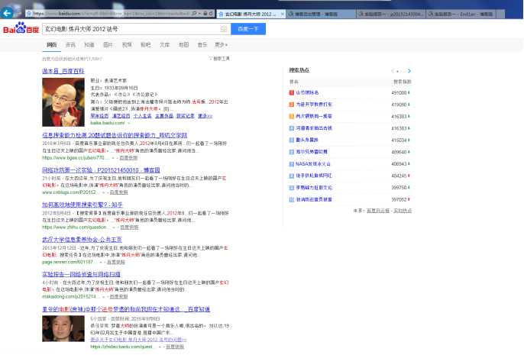Open the 游本昌_百度百科 result link
Viewport: 524px width, 355px height.
[63, 71]
